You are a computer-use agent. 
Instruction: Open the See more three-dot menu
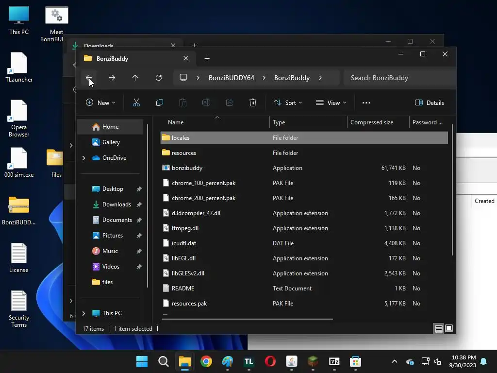click(x=366, y=103)
